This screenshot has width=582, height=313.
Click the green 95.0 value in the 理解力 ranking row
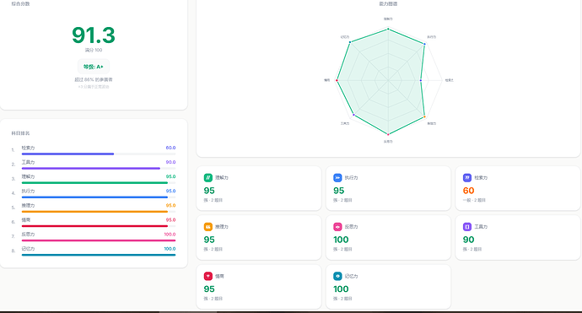click(x=170, y=176)
